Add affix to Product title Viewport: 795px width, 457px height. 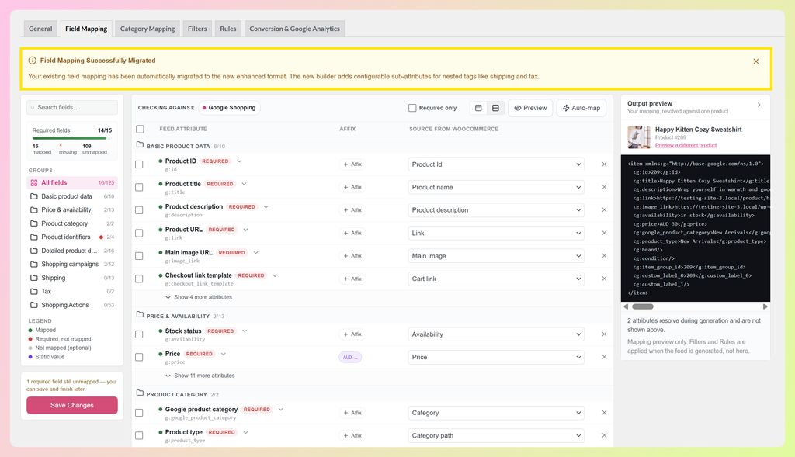tap(352, 187)
